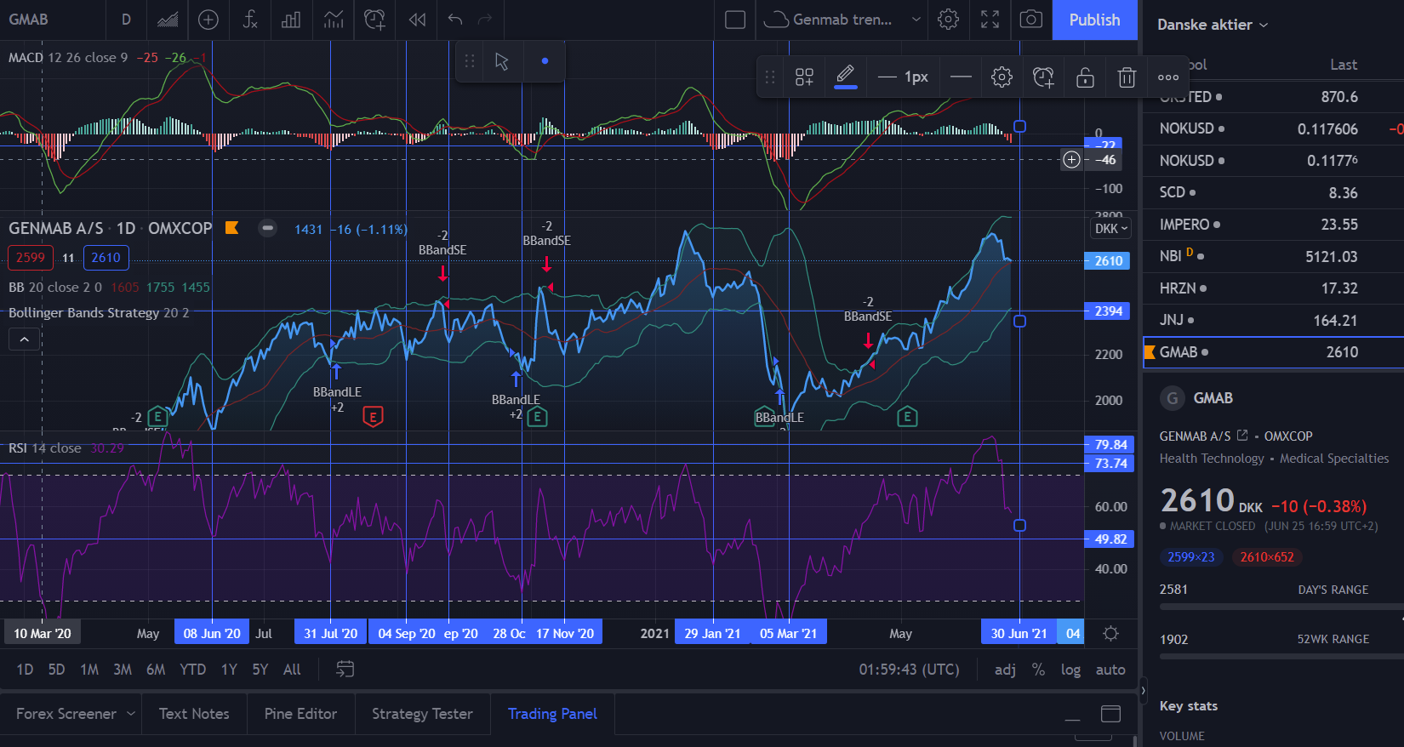1404x747 pixels.
Task: Set range to All
Action: [292, 670]
